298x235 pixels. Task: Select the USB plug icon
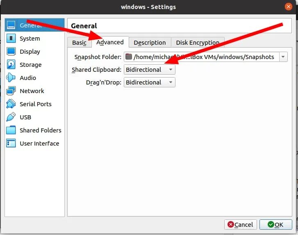point(11,117)
